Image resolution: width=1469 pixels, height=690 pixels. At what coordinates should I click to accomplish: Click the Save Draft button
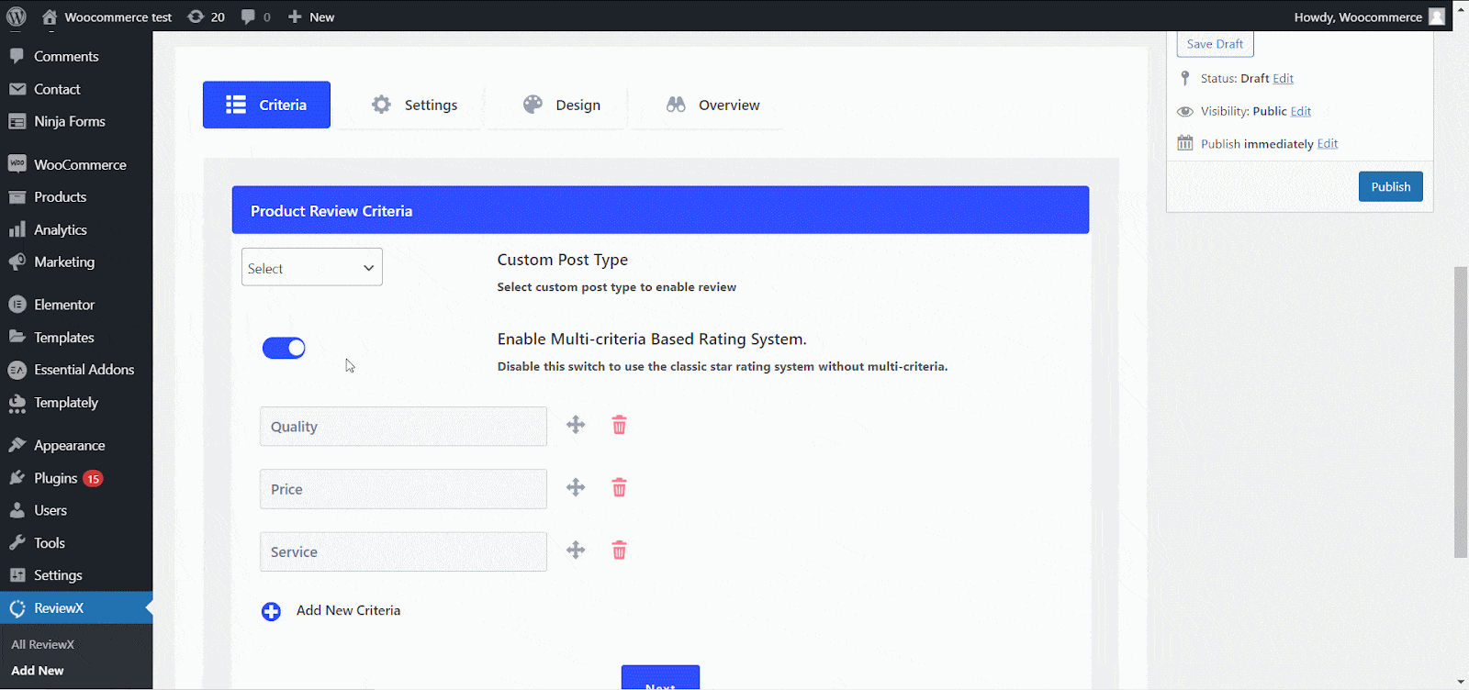[x=1215, y=43]
